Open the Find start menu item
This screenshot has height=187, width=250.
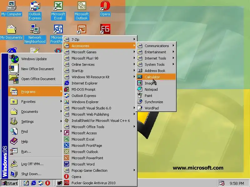click(x=35, y=131)
